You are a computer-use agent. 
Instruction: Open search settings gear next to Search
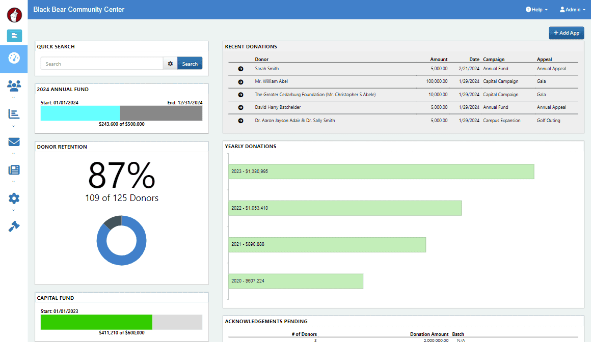(170, 64)
